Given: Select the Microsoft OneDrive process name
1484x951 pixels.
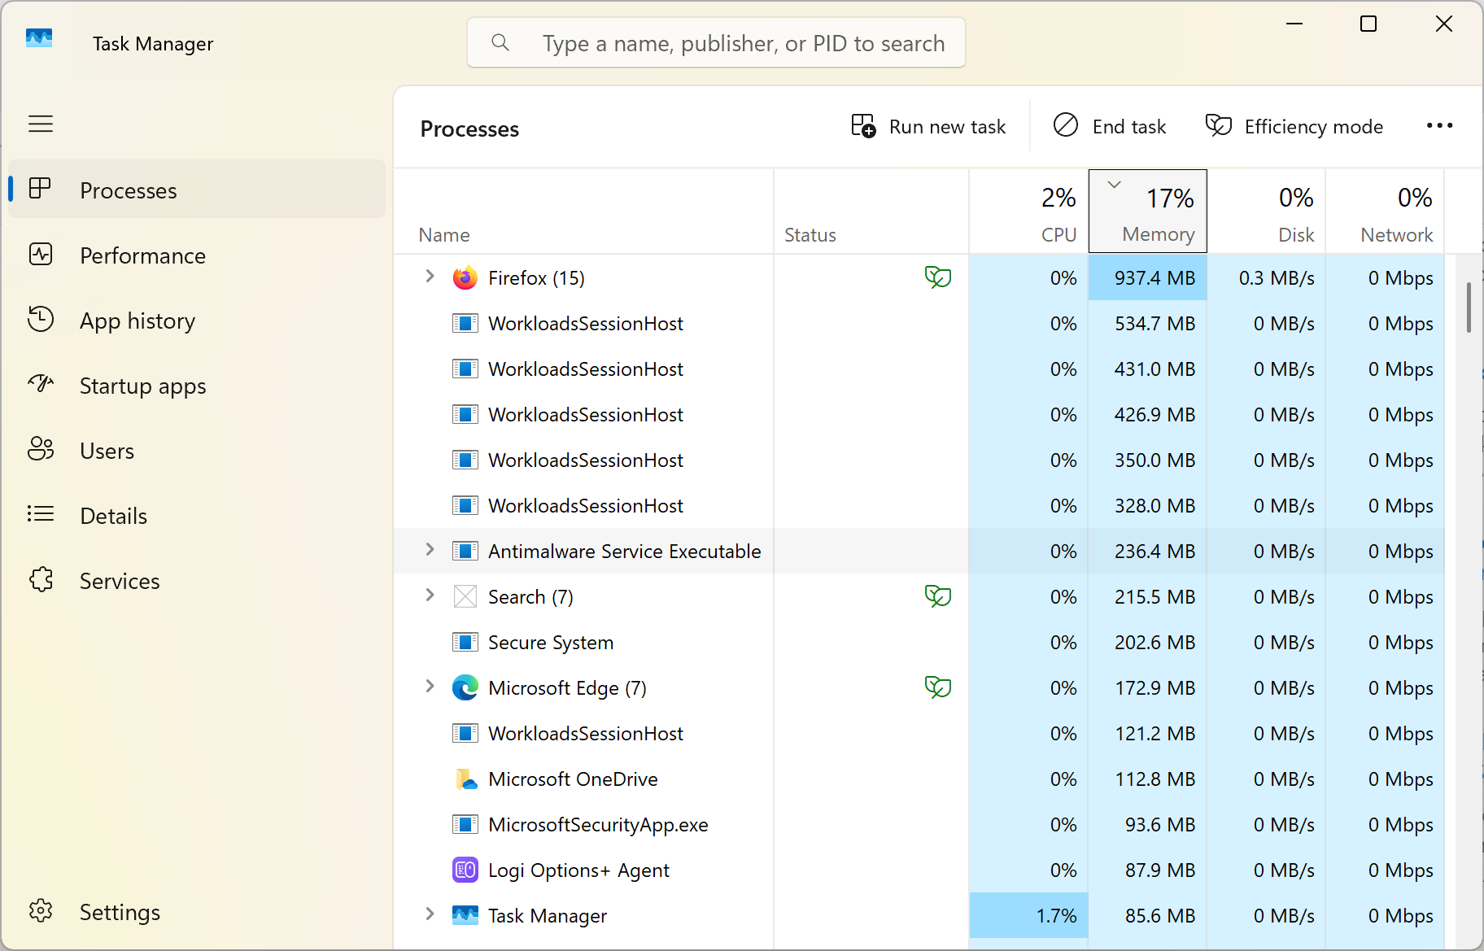Looking at the screenshot, I should 573,779.
